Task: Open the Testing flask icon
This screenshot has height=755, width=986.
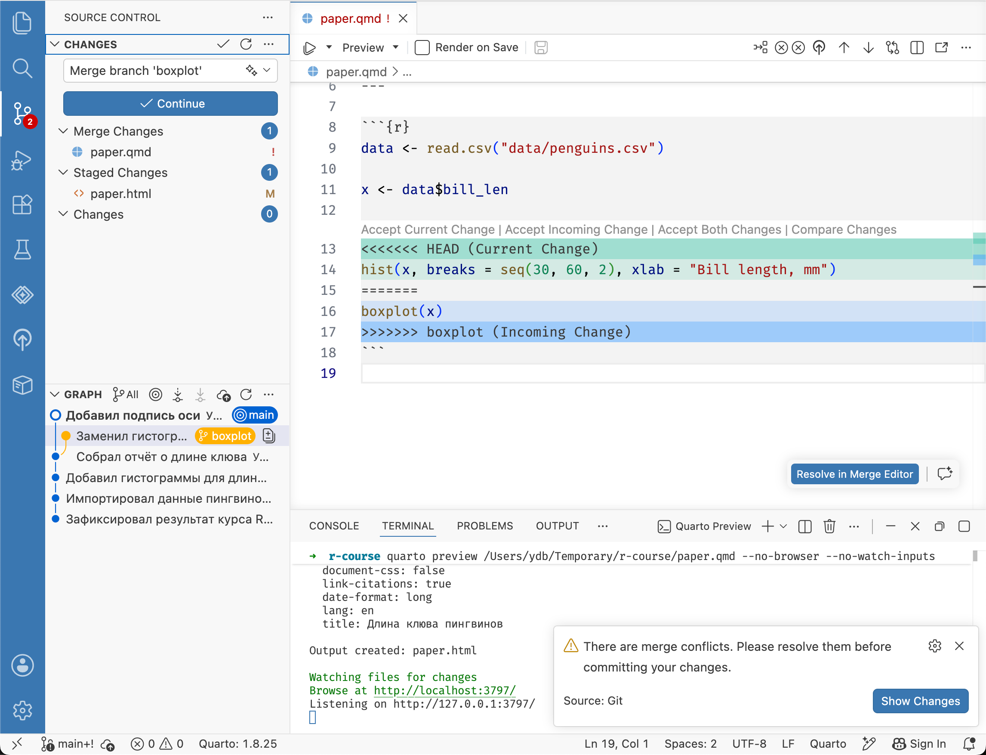Action: 22,249
